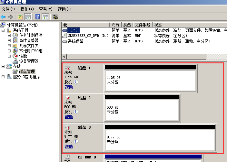Screen dimensions: 227x162
Task: Expand the 共享文件夹 node
Action: 9,46
